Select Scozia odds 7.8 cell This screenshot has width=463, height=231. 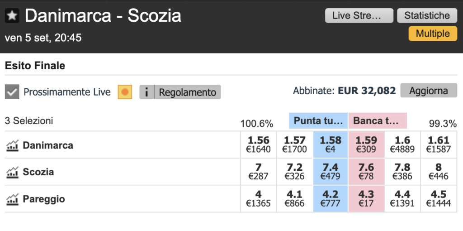point(402,172)
